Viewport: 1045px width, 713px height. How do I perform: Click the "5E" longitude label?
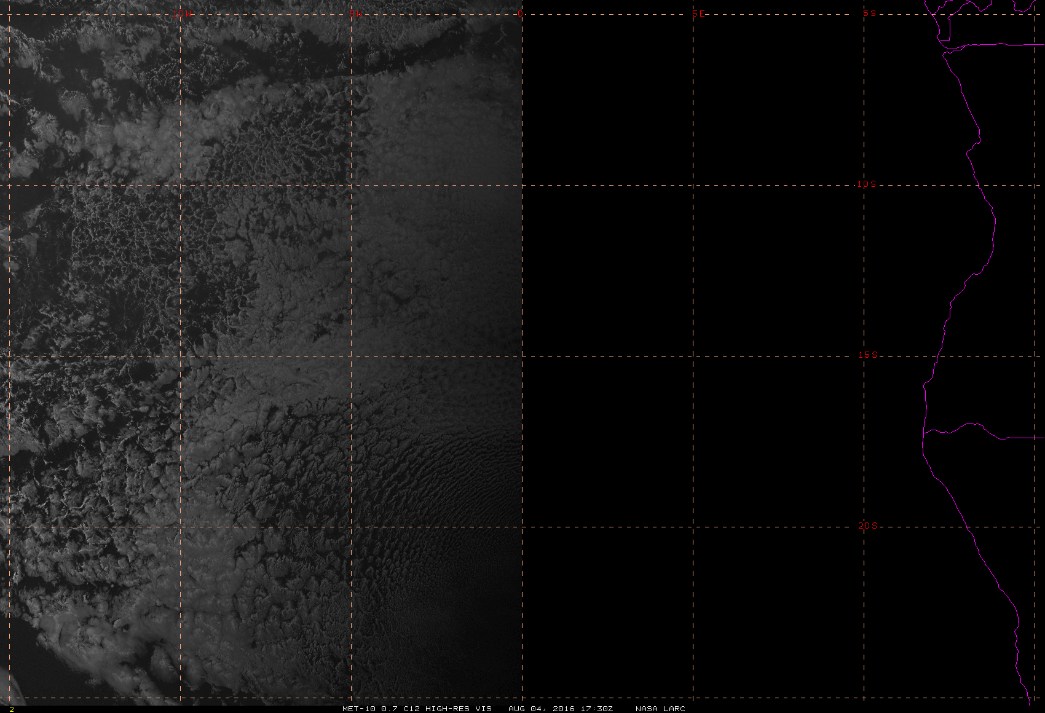pyautogui.click(x=698, y=14)
